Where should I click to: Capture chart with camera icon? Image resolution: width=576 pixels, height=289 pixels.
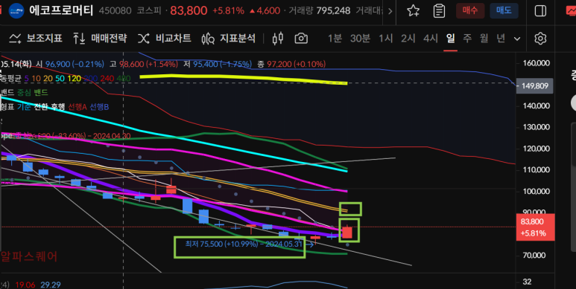click(301, 38)
